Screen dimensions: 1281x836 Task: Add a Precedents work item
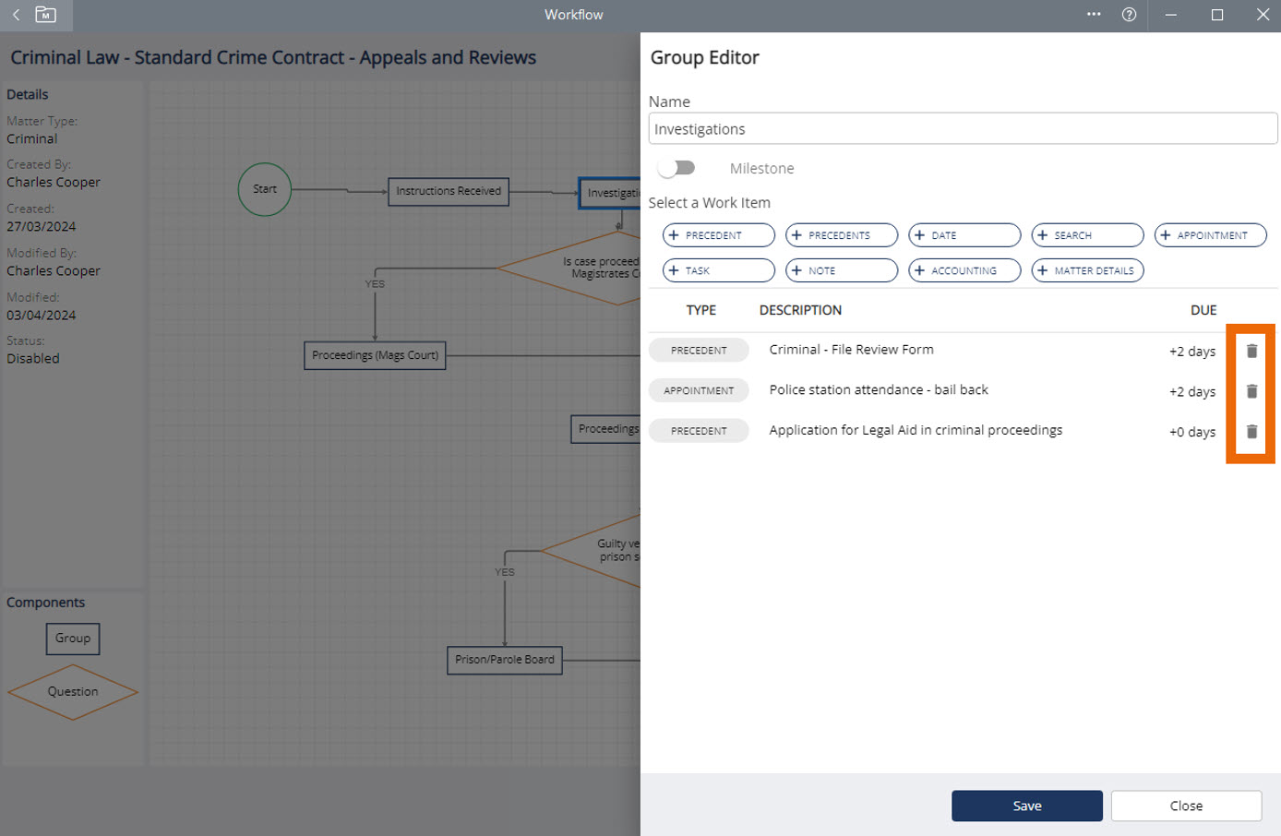click(x=841, y=235)
